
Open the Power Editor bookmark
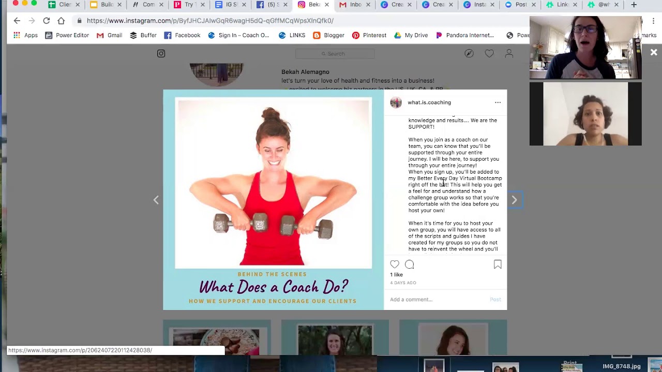click(67, 35)
